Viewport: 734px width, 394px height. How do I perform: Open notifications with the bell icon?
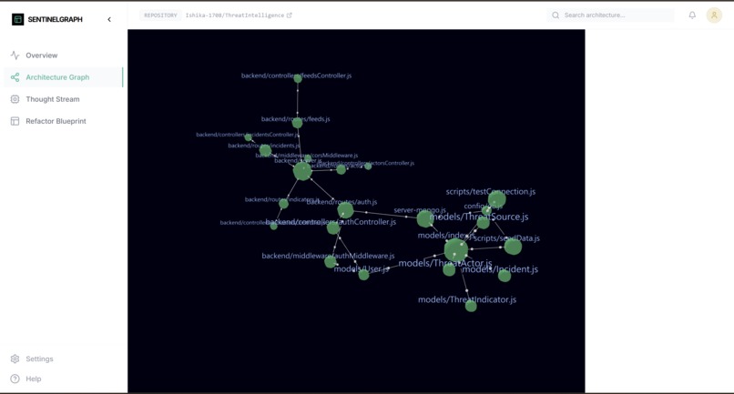[692, 15]
